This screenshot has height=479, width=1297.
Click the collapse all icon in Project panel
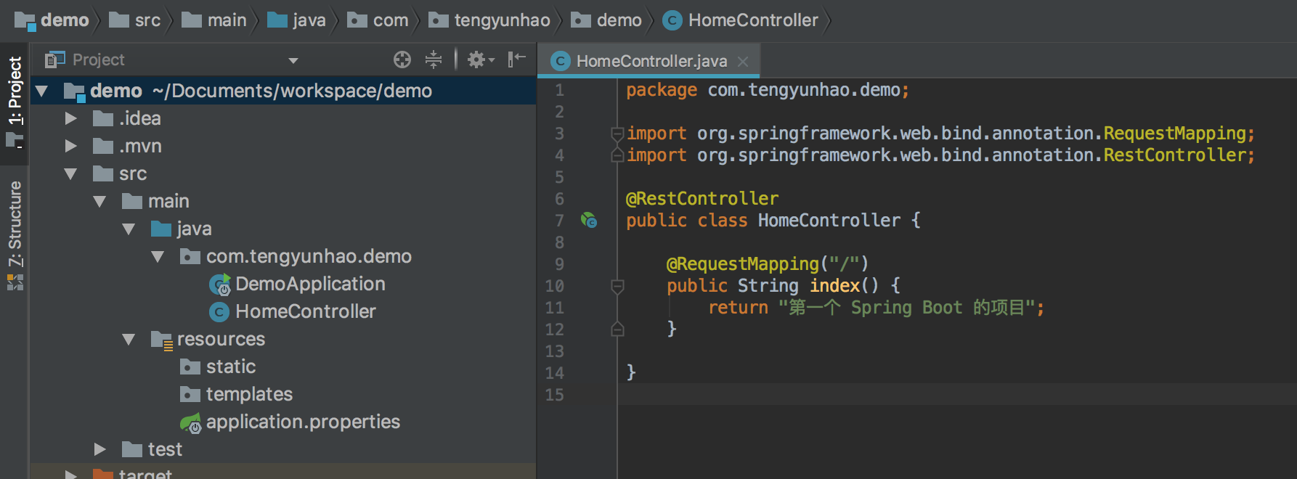point(434,60)
